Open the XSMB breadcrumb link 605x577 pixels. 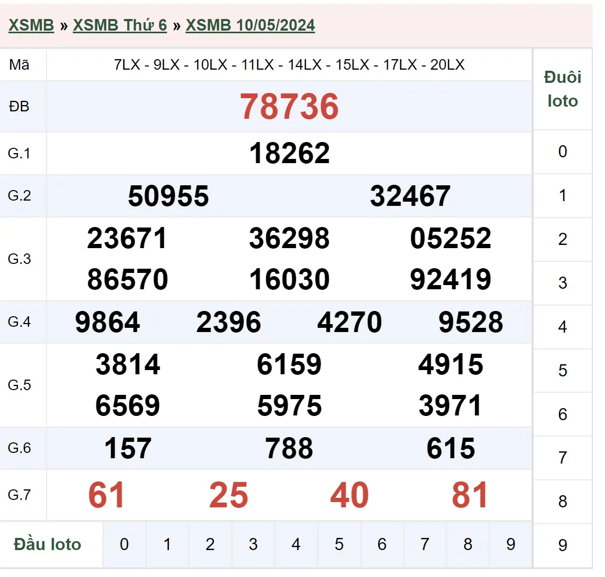coord(31,25)
